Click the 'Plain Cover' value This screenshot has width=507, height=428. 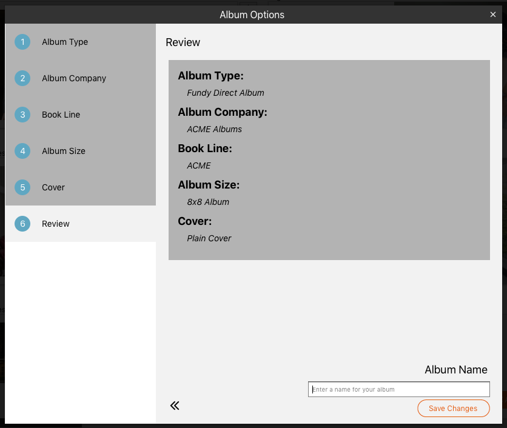coord(209,238)
